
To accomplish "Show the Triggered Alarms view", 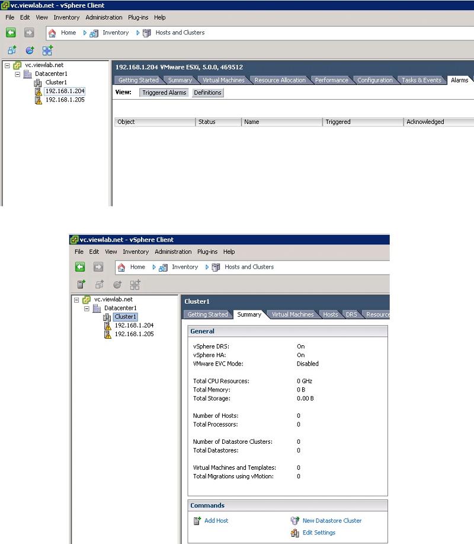I will pyautogui.click(x=164, y=93).
